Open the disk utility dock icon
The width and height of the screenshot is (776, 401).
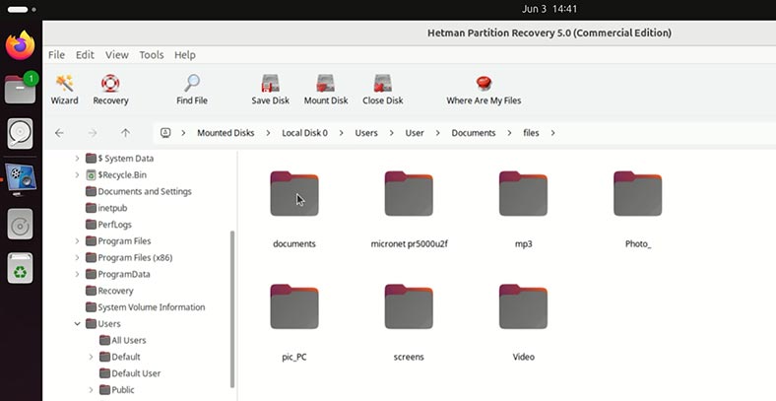pos(21,133)
